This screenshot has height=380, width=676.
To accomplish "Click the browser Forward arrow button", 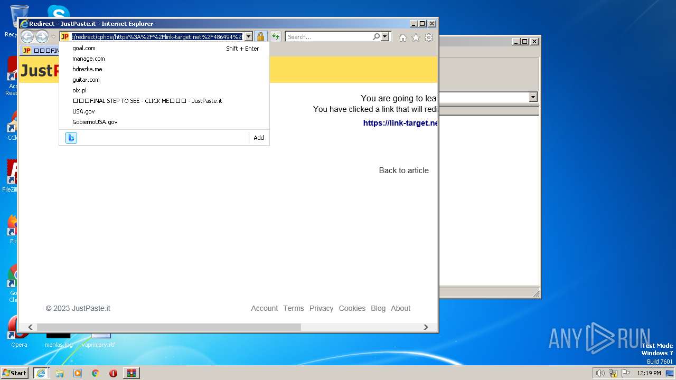I will 42,36.
